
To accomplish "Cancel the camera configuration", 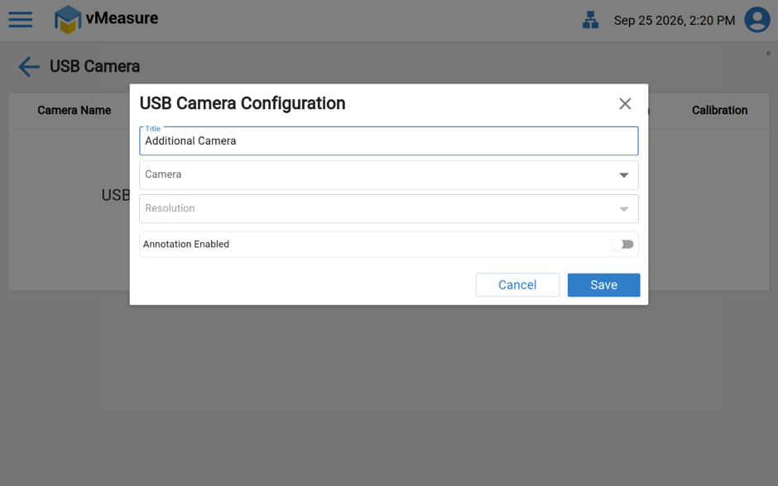I will 517,285.
